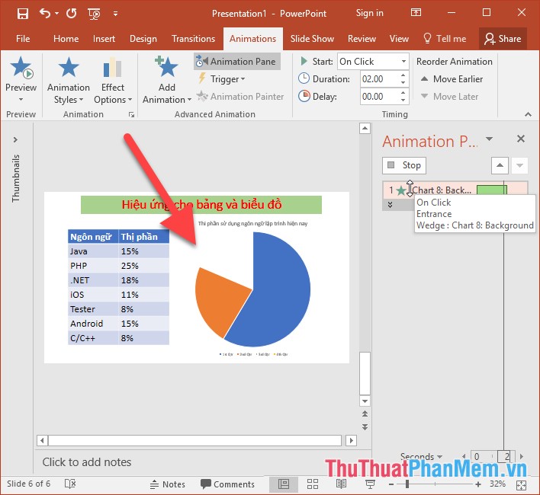The image size is (540, 495).
Task: Click the Delay input field
Action: 380,97
